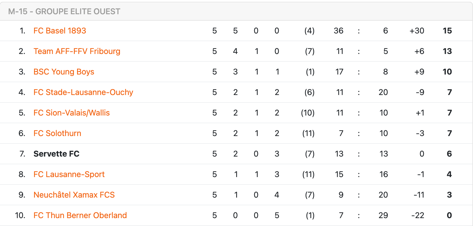Image resolution: width=473 pixels, height=226 pixels.
Task: Click the FC Thun Berner Oberland link
Action: [80, 215]
